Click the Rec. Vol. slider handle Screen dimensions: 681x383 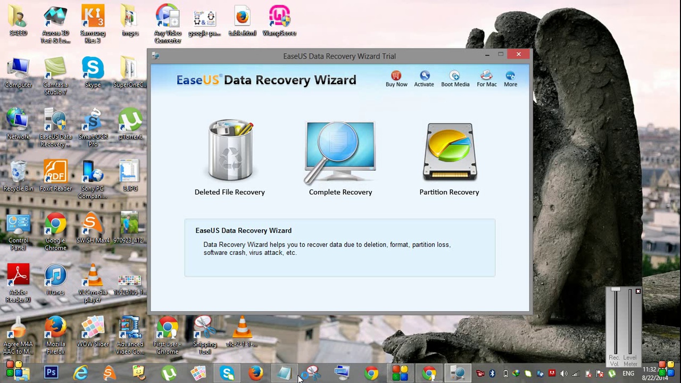point(616,290)
